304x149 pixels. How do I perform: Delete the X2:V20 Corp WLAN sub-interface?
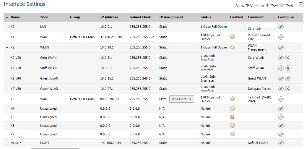(x=287, y=58)
